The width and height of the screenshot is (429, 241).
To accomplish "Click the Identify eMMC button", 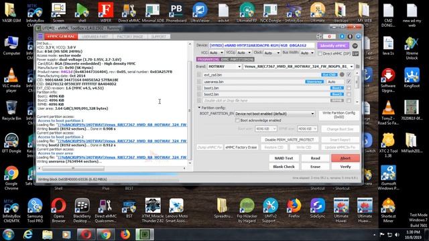I will tap(333, 46).
